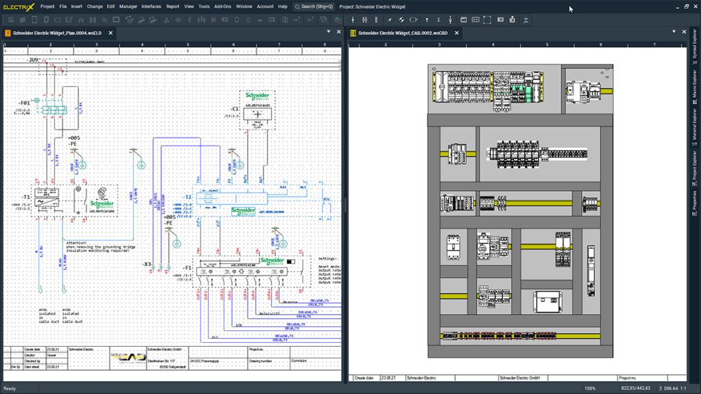
Task: Click the single page toolbar icon
Action: click(x=34, y=20)
